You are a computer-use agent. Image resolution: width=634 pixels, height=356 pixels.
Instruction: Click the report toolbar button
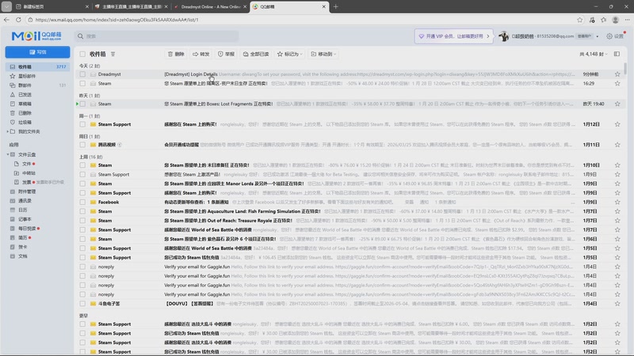pos(226,54)
